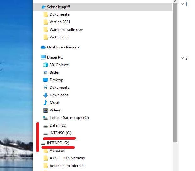Click the ARZT BKK Siemens folder icon
195x171 pixels.
coord(46,158)
